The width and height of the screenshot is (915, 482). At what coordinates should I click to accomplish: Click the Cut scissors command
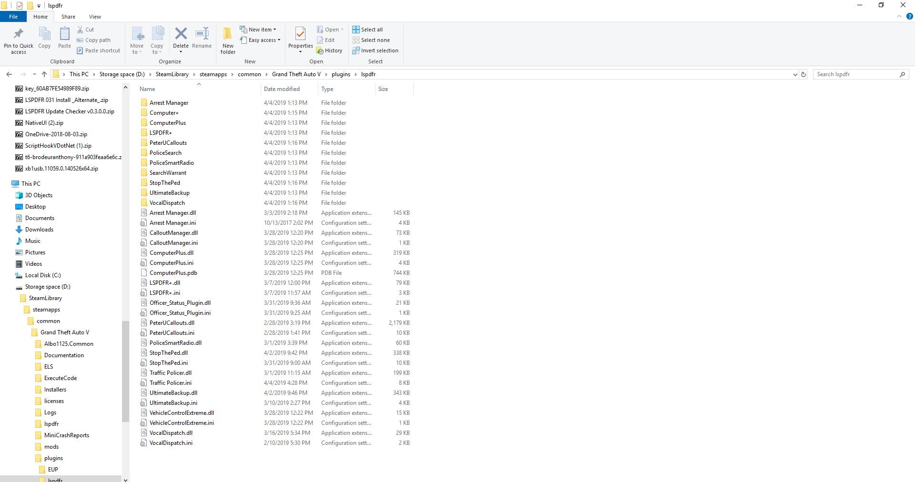coord(86,30)
